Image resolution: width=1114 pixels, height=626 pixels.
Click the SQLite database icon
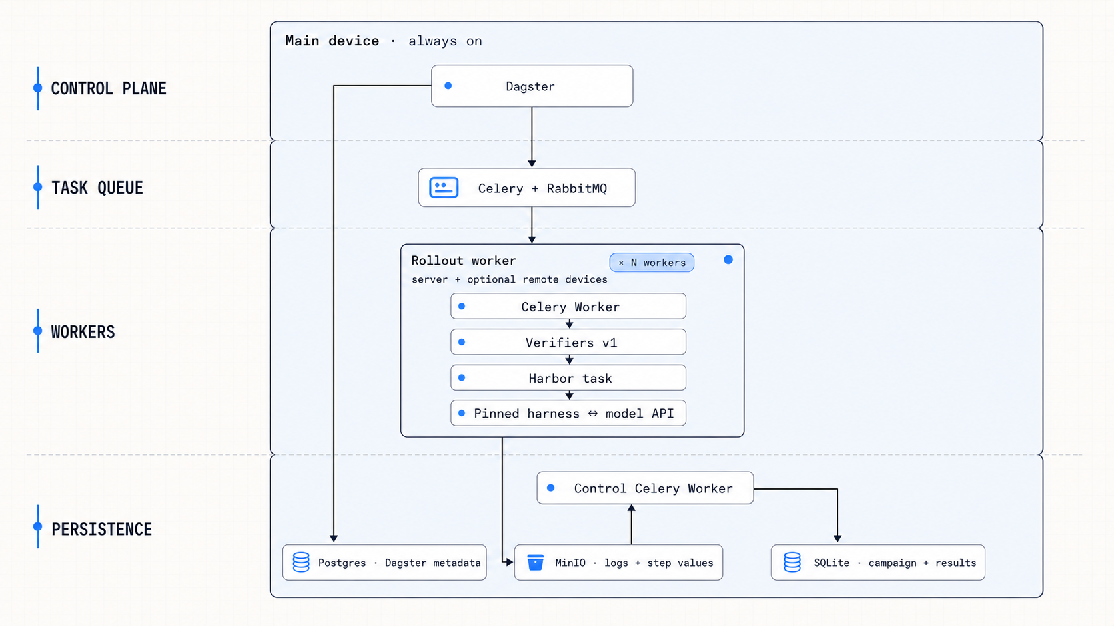click(x=792, y=562)
